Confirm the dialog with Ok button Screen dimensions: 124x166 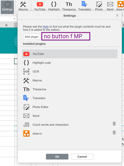[57, 157]
